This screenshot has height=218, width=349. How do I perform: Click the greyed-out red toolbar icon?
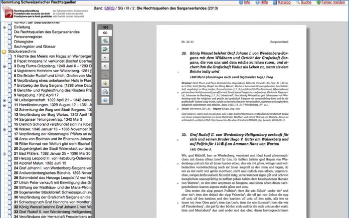[x=105, y=75]
